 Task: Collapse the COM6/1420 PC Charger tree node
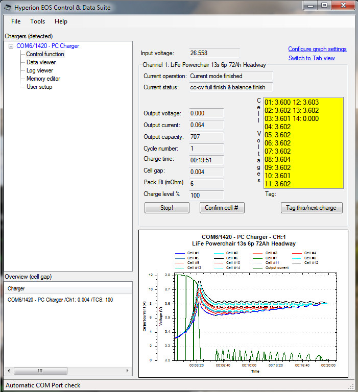(x=11, y=46)
